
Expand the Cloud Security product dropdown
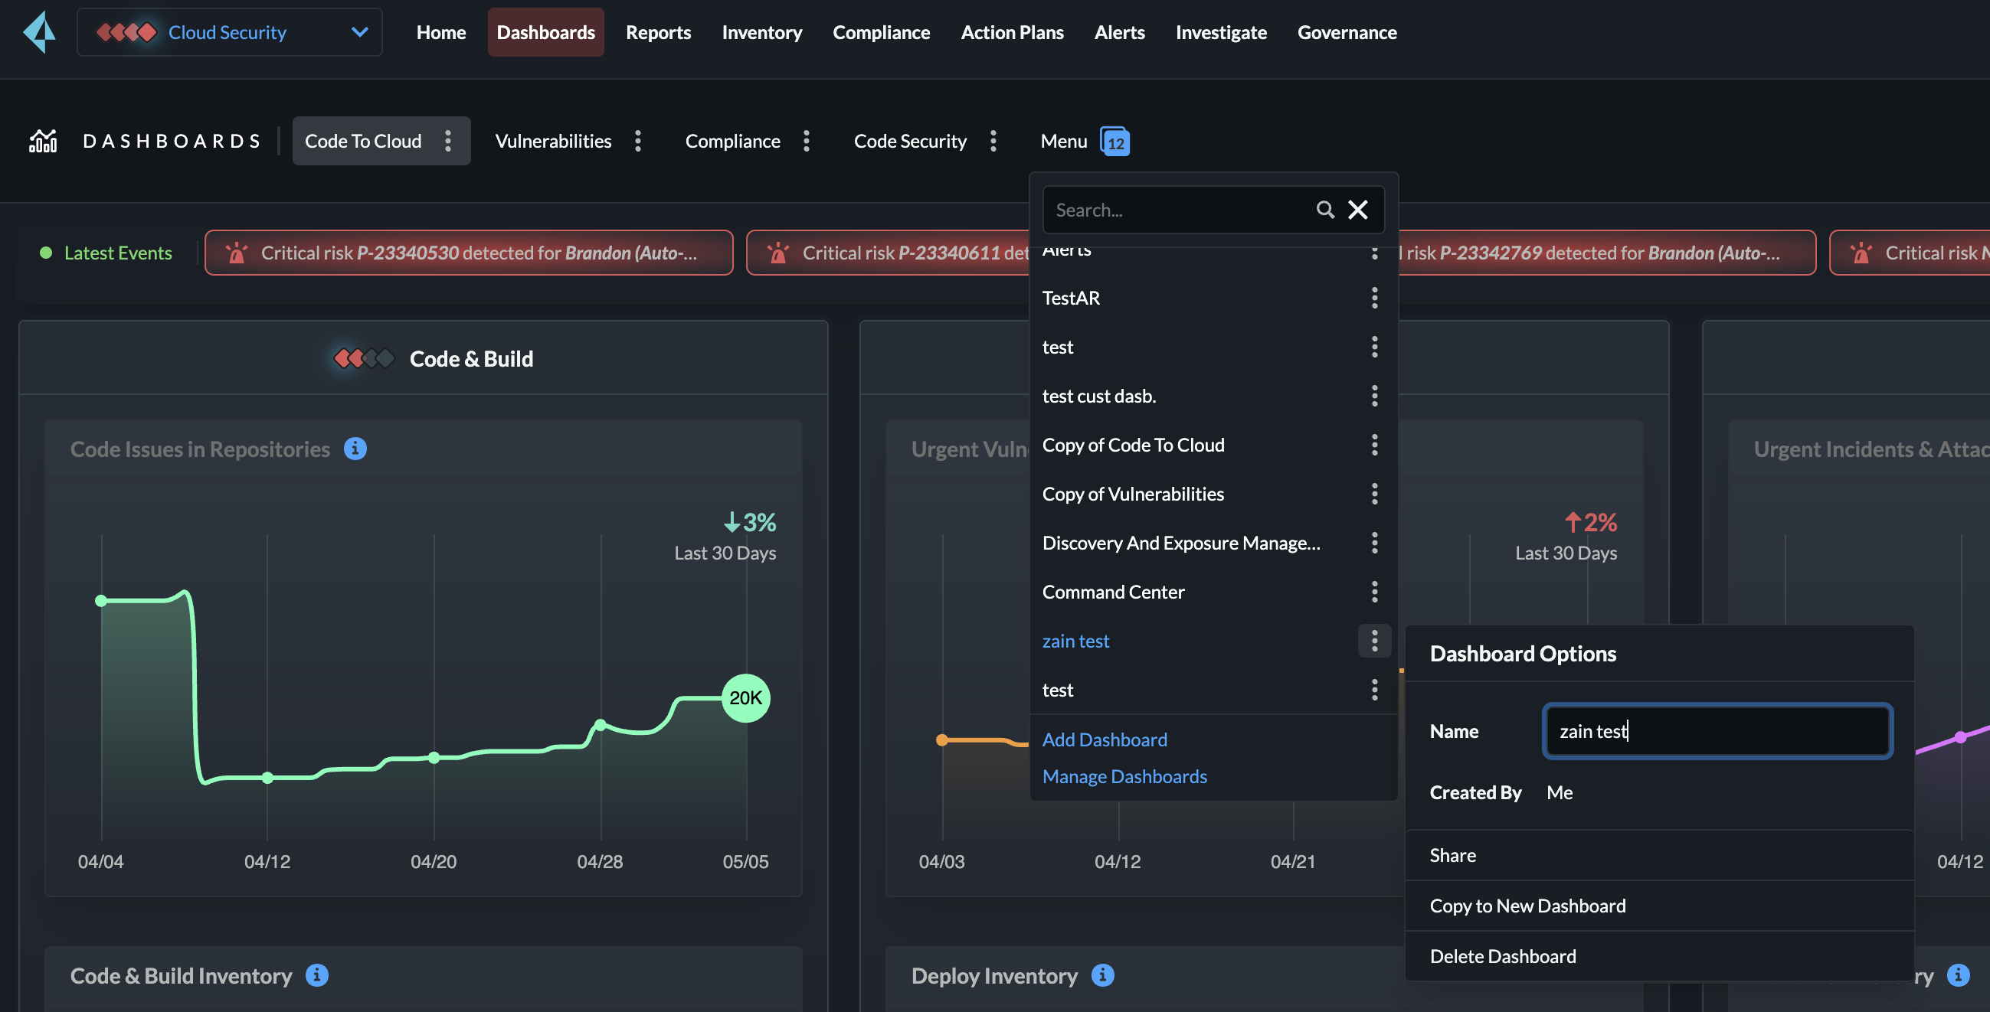pyautogui.click(x=359, y=31)
